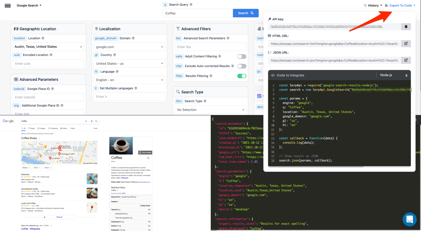
Task: Open the United States country dropdown
Action: 129,64
